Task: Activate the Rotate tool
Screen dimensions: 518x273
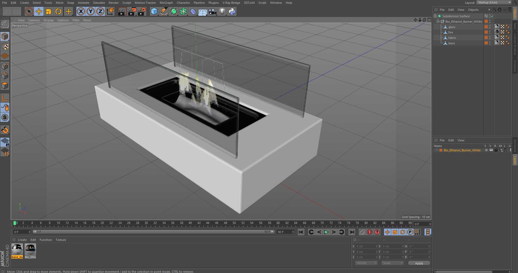Action: 58,11
